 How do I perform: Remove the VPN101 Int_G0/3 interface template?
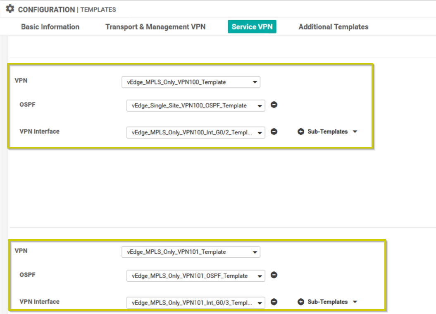(274, 302)
